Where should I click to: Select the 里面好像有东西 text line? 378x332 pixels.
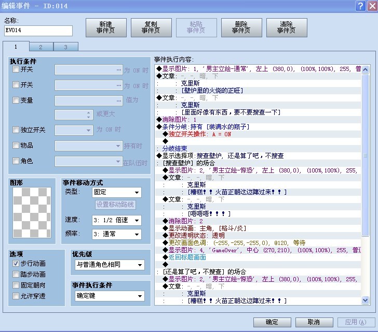click(x=258, y=112)
